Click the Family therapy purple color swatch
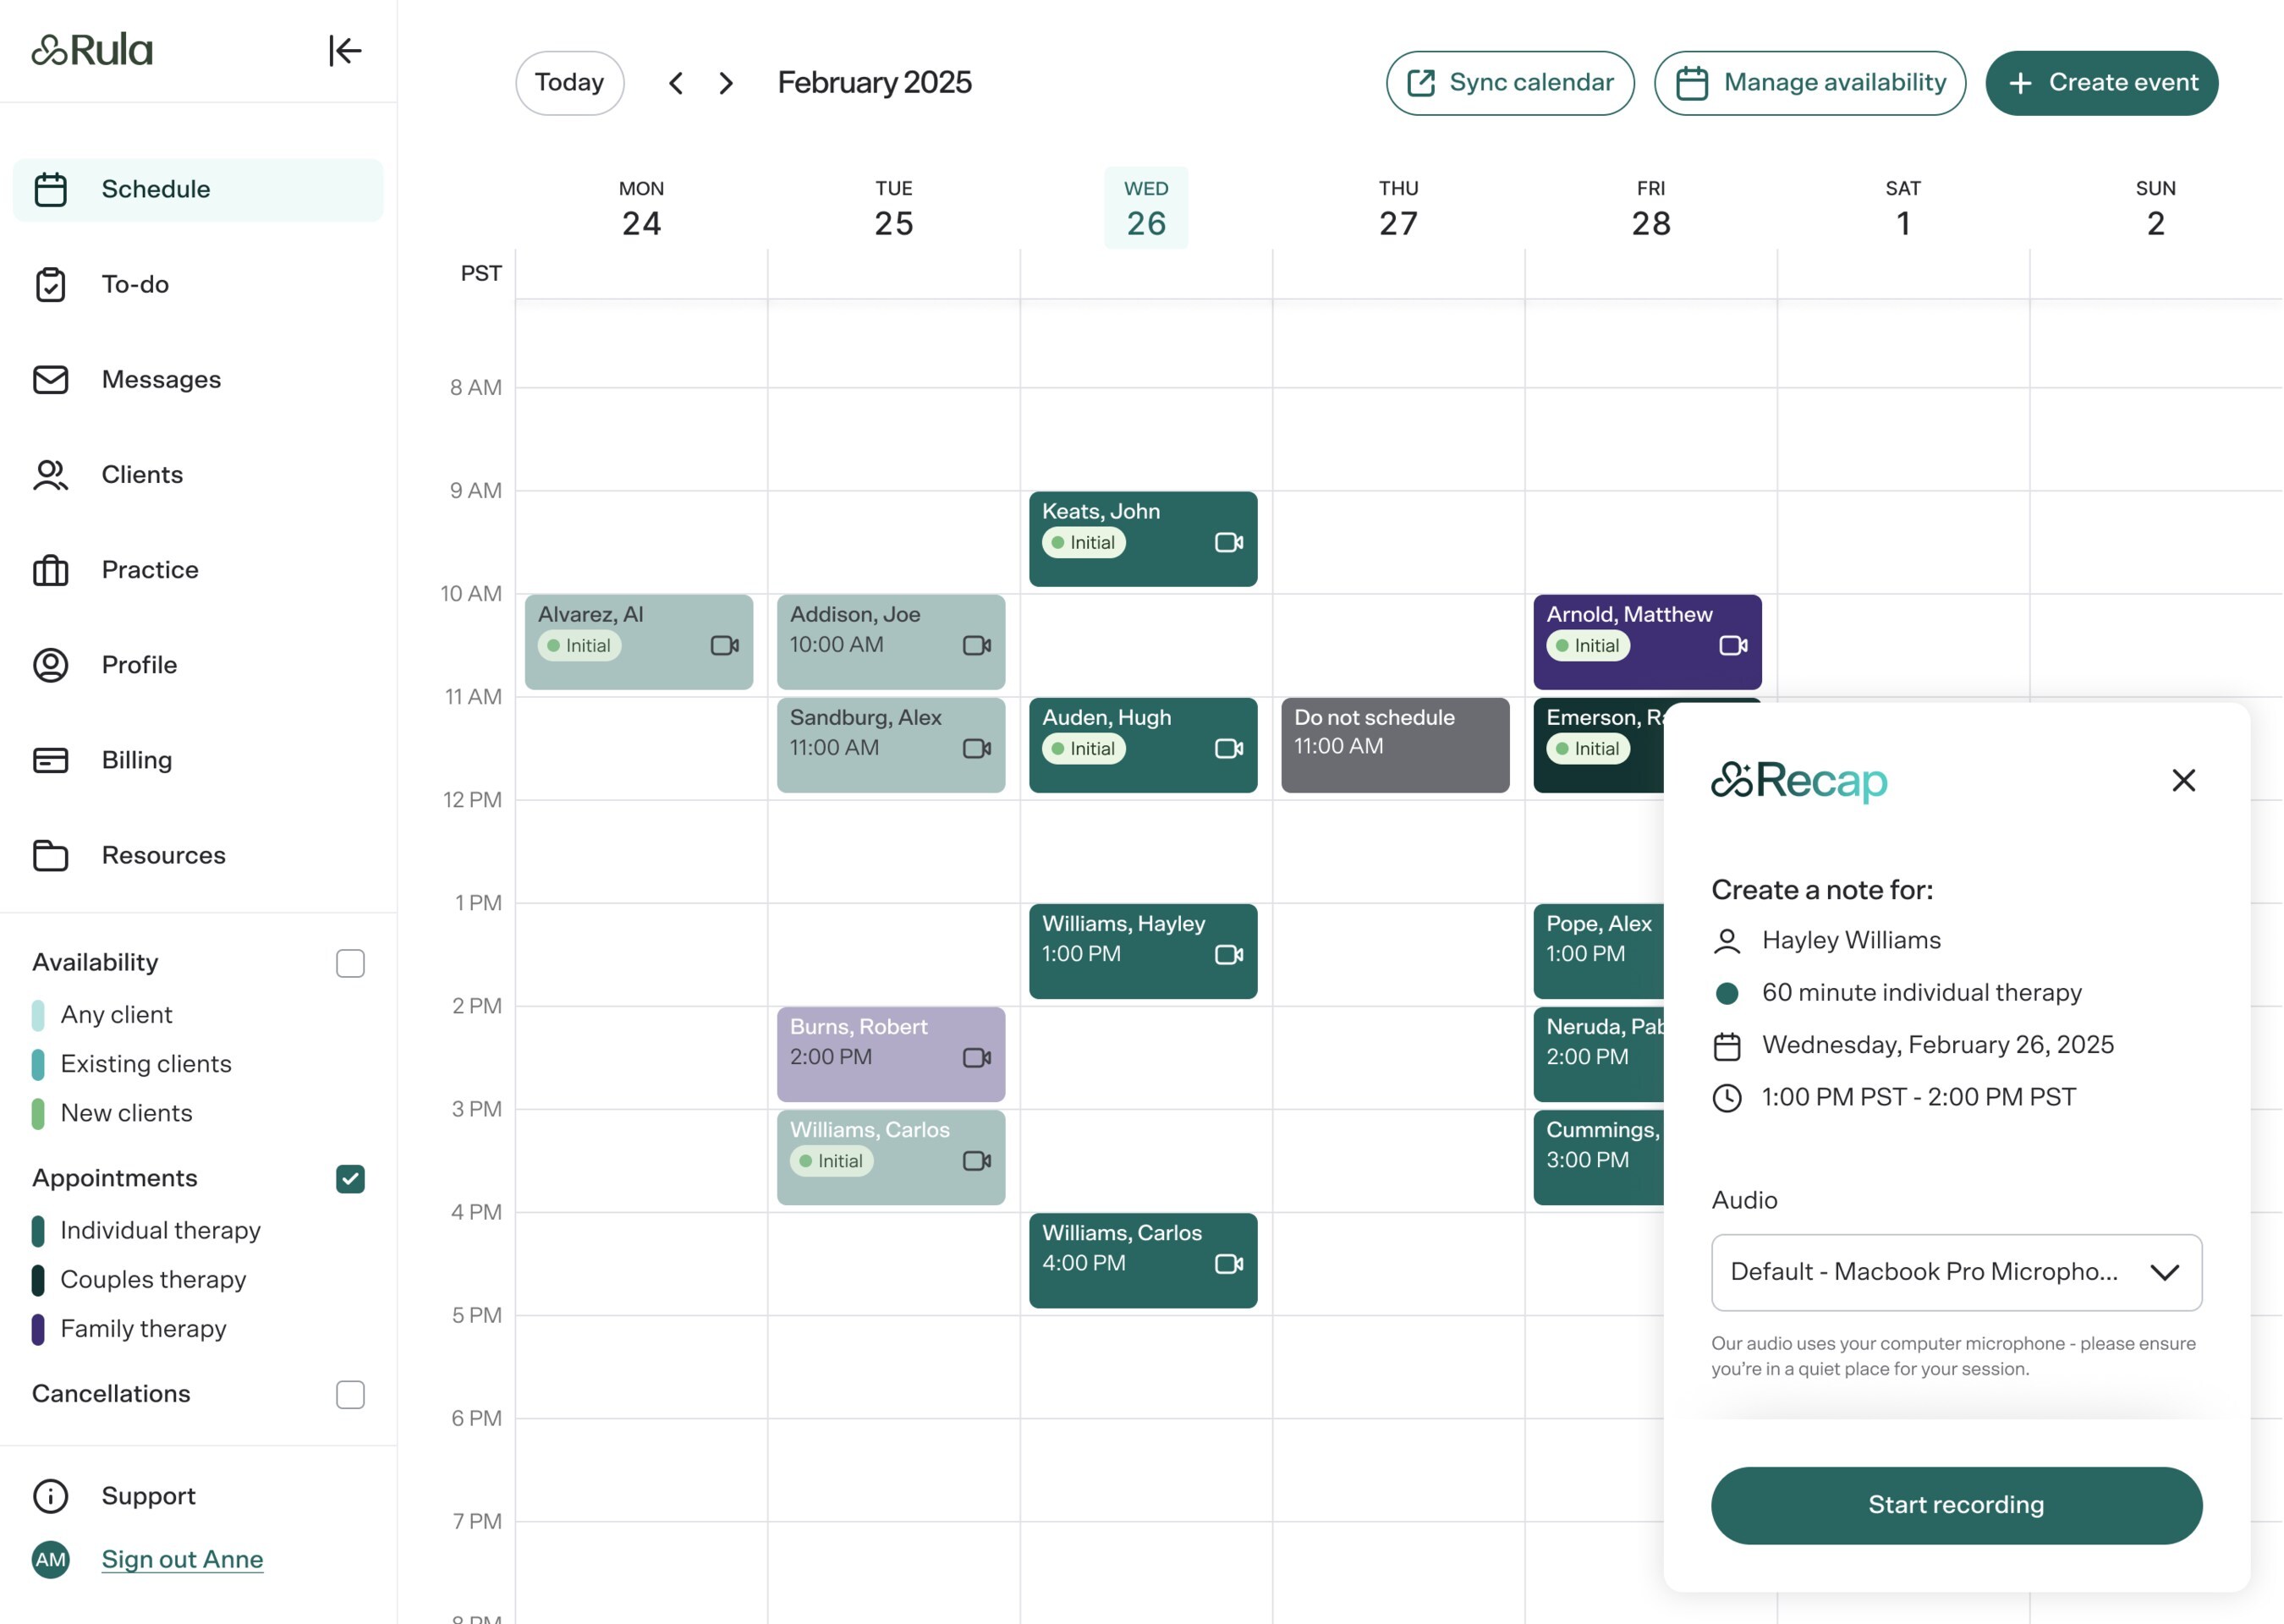Image resolution: width=2284 pixels, height=1624 pixels. [38, 1329]
